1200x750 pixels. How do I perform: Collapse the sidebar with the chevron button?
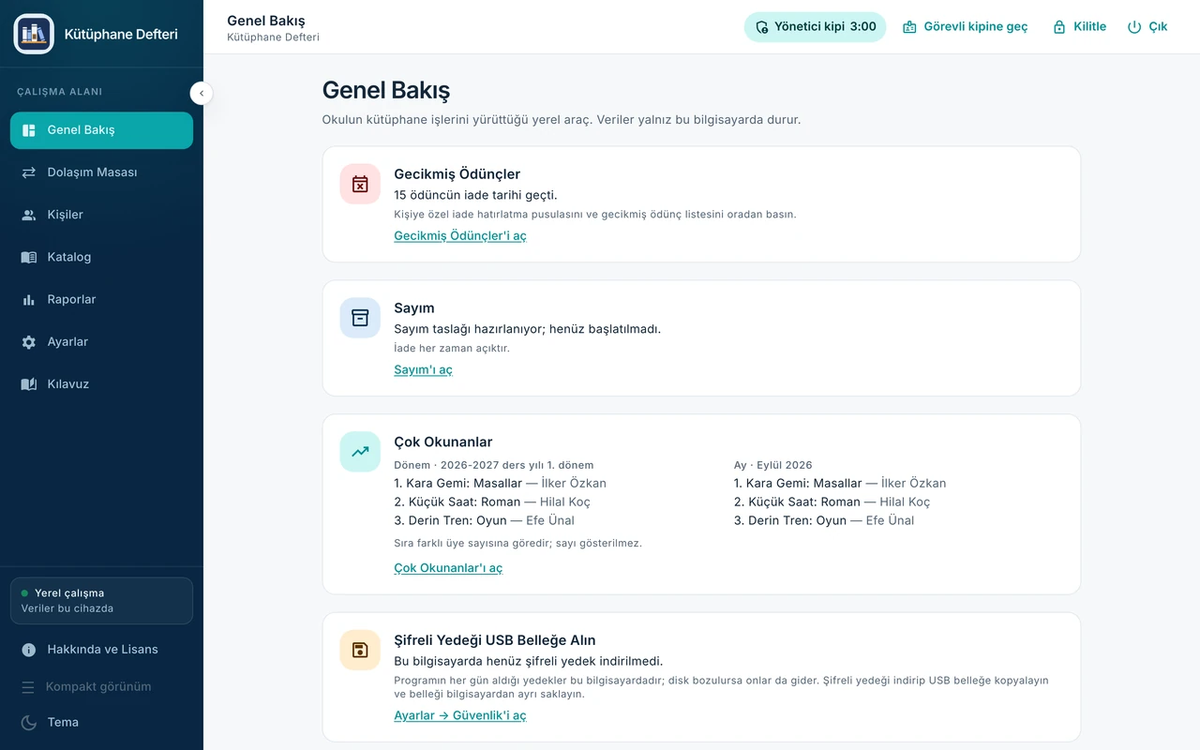click(202, 93)
